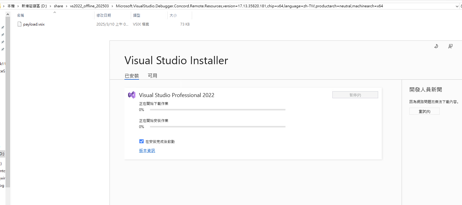Viewport: 462px width, 205px height.
Task: Expand the chevron after vs2022_offline_202503
Action: (112, 6)
